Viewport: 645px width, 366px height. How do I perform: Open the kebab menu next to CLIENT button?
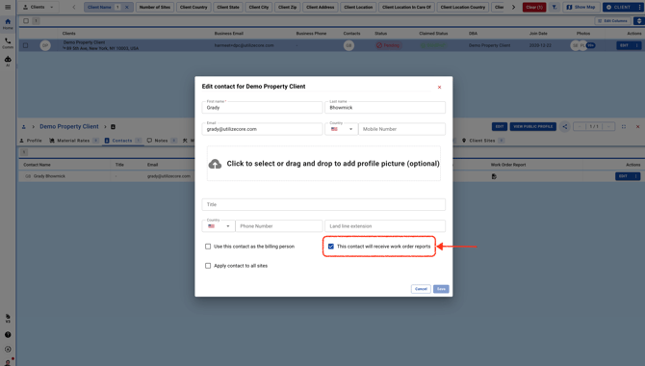pyautogui.click(x=639, y=7)
